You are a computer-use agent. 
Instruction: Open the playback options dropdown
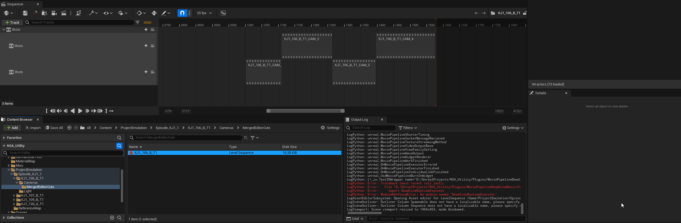[x=123, y=13]
